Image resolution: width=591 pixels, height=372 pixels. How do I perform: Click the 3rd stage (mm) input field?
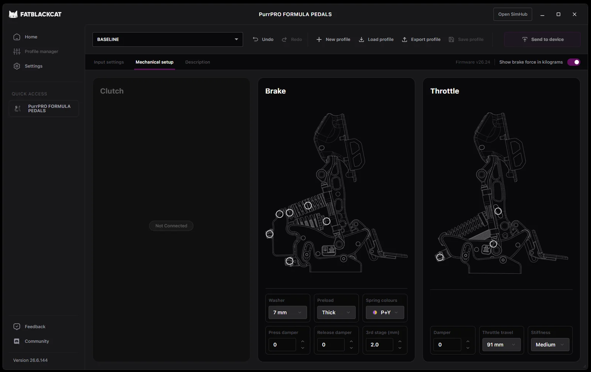379,345
